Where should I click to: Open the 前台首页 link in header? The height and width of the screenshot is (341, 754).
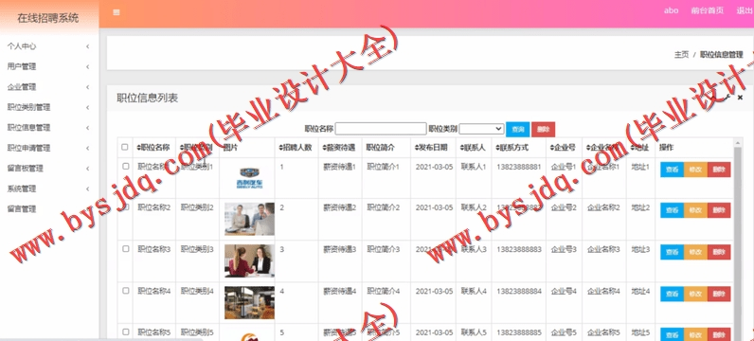pos(707,10)
